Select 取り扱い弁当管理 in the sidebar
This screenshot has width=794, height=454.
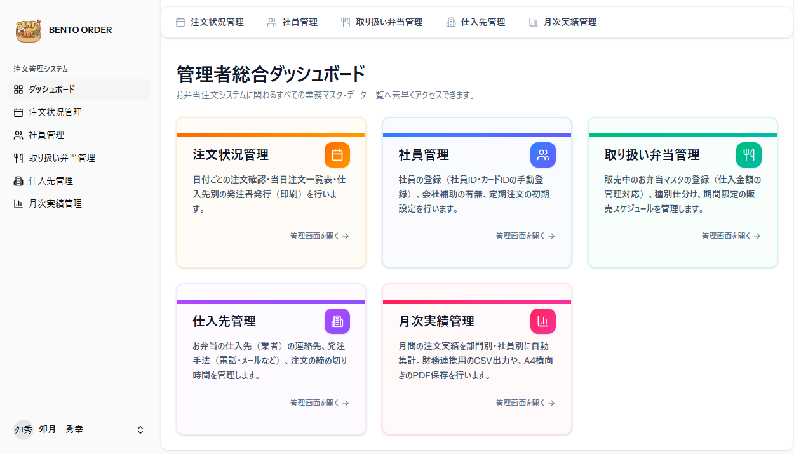click(x=79, y=158)
